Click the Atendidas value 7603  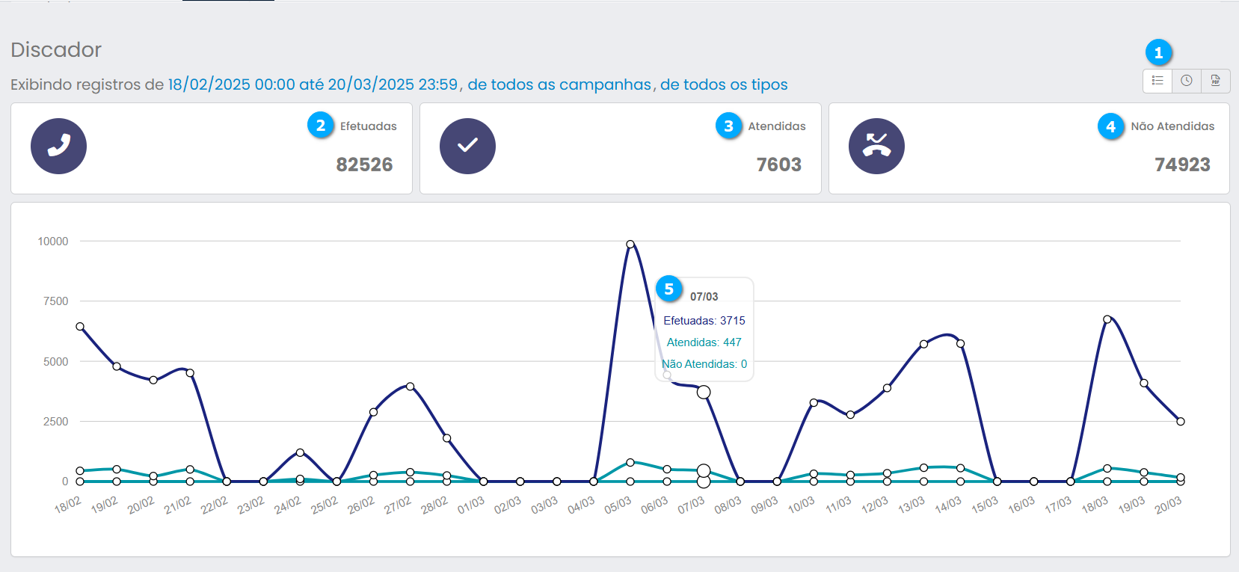[778, 164]
